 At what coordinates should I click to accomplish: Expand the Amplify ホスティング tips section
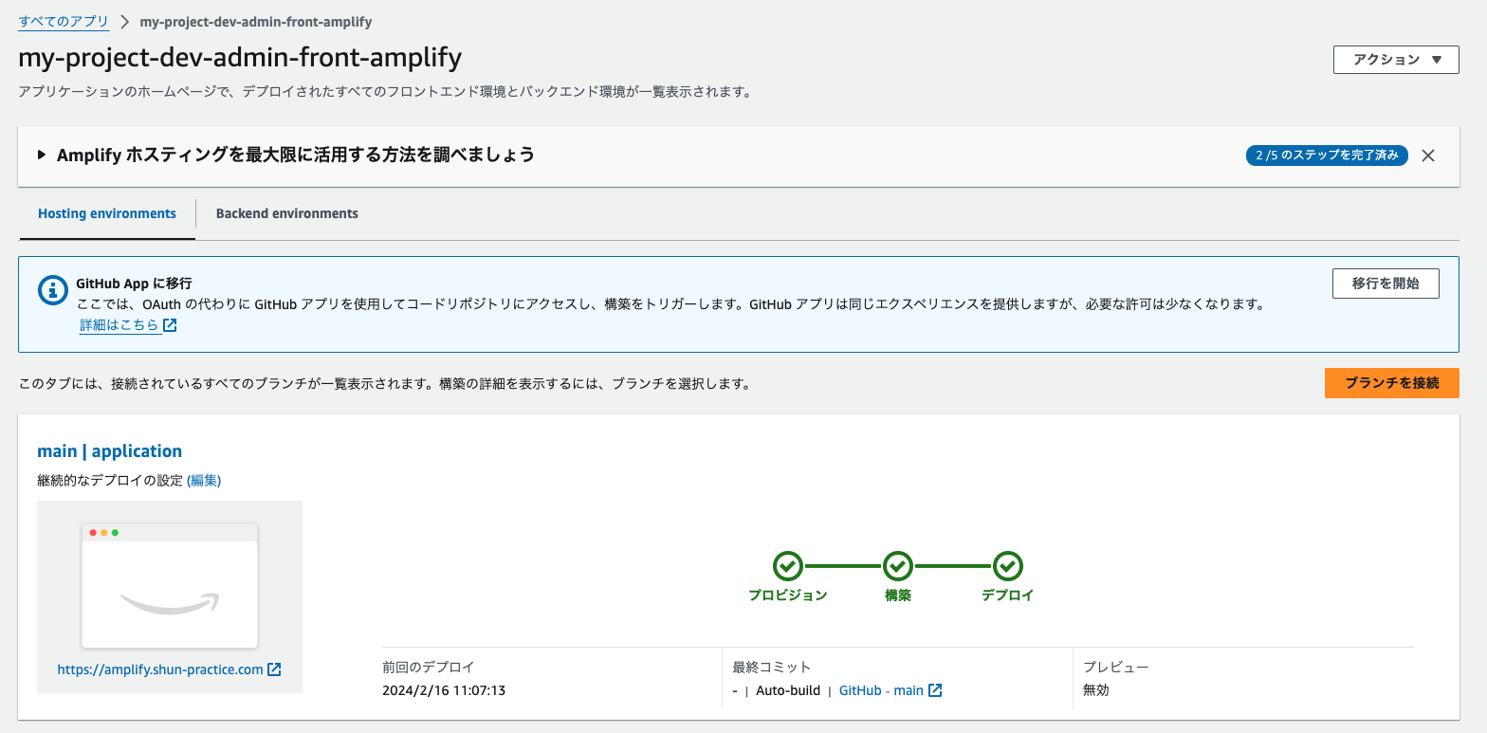(42, 155)
